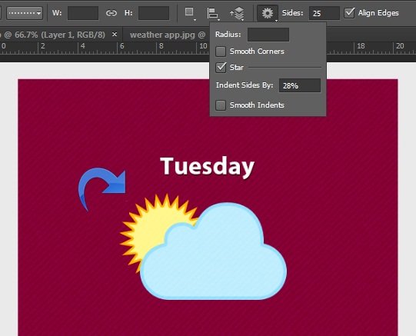Open the stroke style dotted line dropdown
Image resolution: width=416 pixels, height=336 pixels.
(25, 13)
